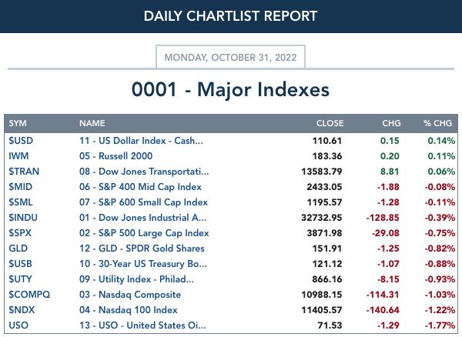Click Utility Index - Philadelphia entry

[136, 279]
